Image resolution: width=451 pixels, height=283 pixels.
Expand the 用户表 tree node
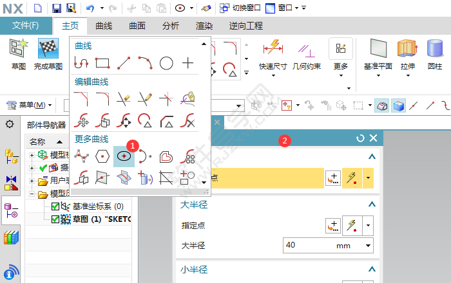pyautogui.click(x=32, y=181)
